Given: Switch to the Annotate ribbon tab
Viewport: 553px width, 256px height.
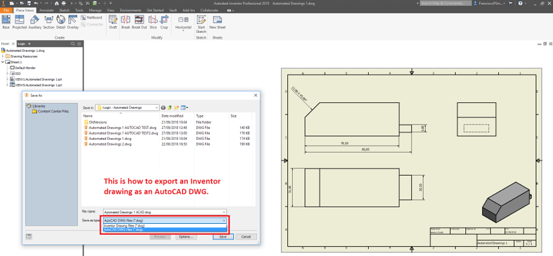Looking at the screenshot, I should (46, 11).
